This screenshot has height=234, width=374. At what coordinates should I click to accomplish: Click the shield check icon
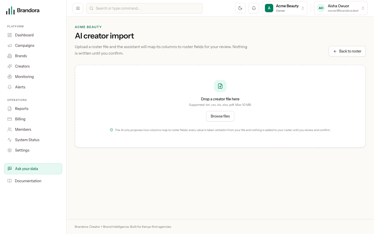pos(111,130)
